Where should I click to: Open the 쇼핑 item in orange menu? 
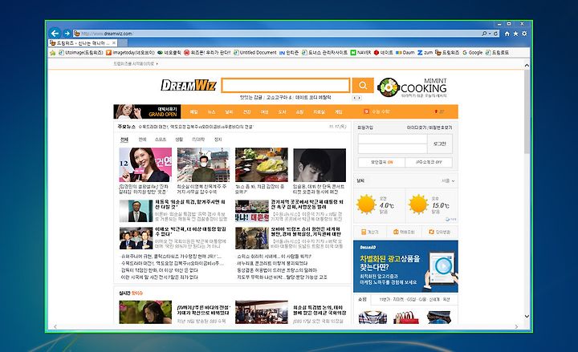point(299,112)
